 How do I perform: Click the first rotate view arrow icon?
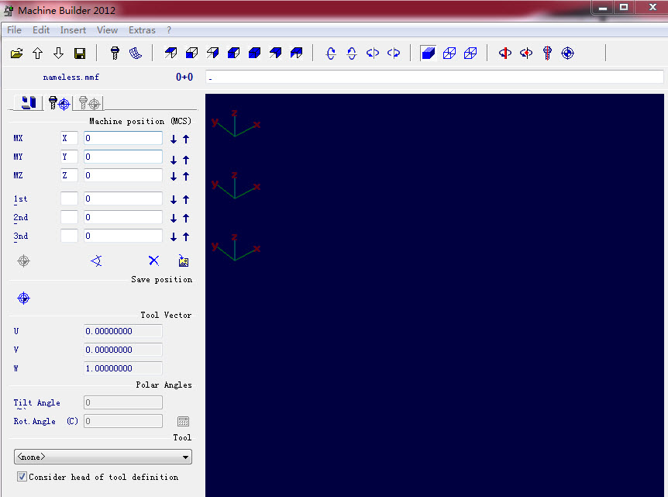tap(331, 53)
